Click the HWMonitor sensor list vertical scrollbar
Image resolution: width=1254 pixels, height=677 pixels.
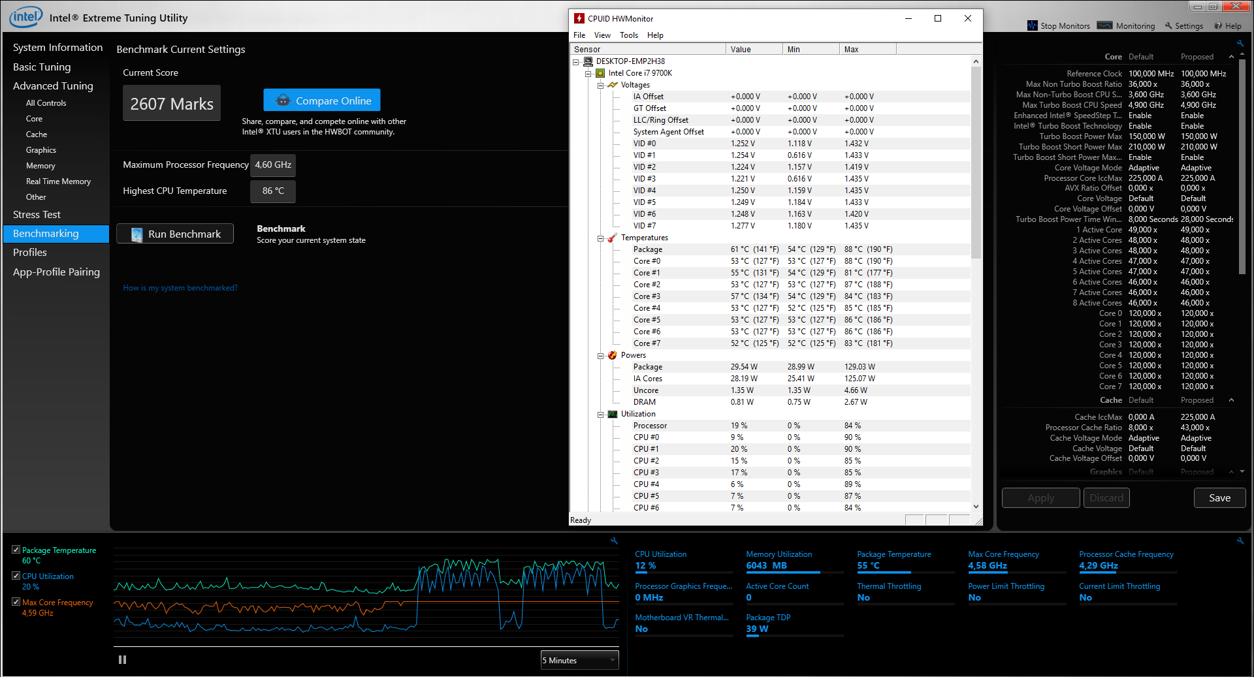(976, 163)
